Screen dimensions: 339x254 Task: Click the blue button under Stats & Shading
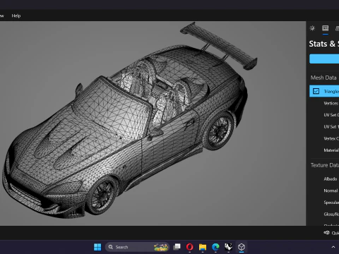(x=324, y=59)
